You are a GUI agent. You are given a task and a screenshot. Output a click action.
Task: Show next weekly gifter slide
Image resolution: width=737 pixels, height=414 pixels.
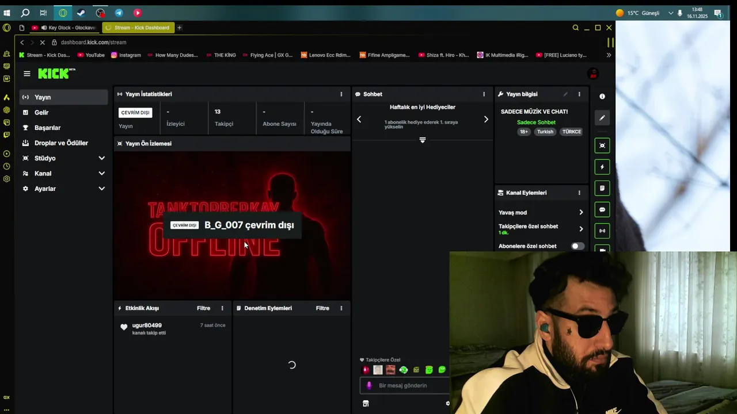[x=486, y=119]
